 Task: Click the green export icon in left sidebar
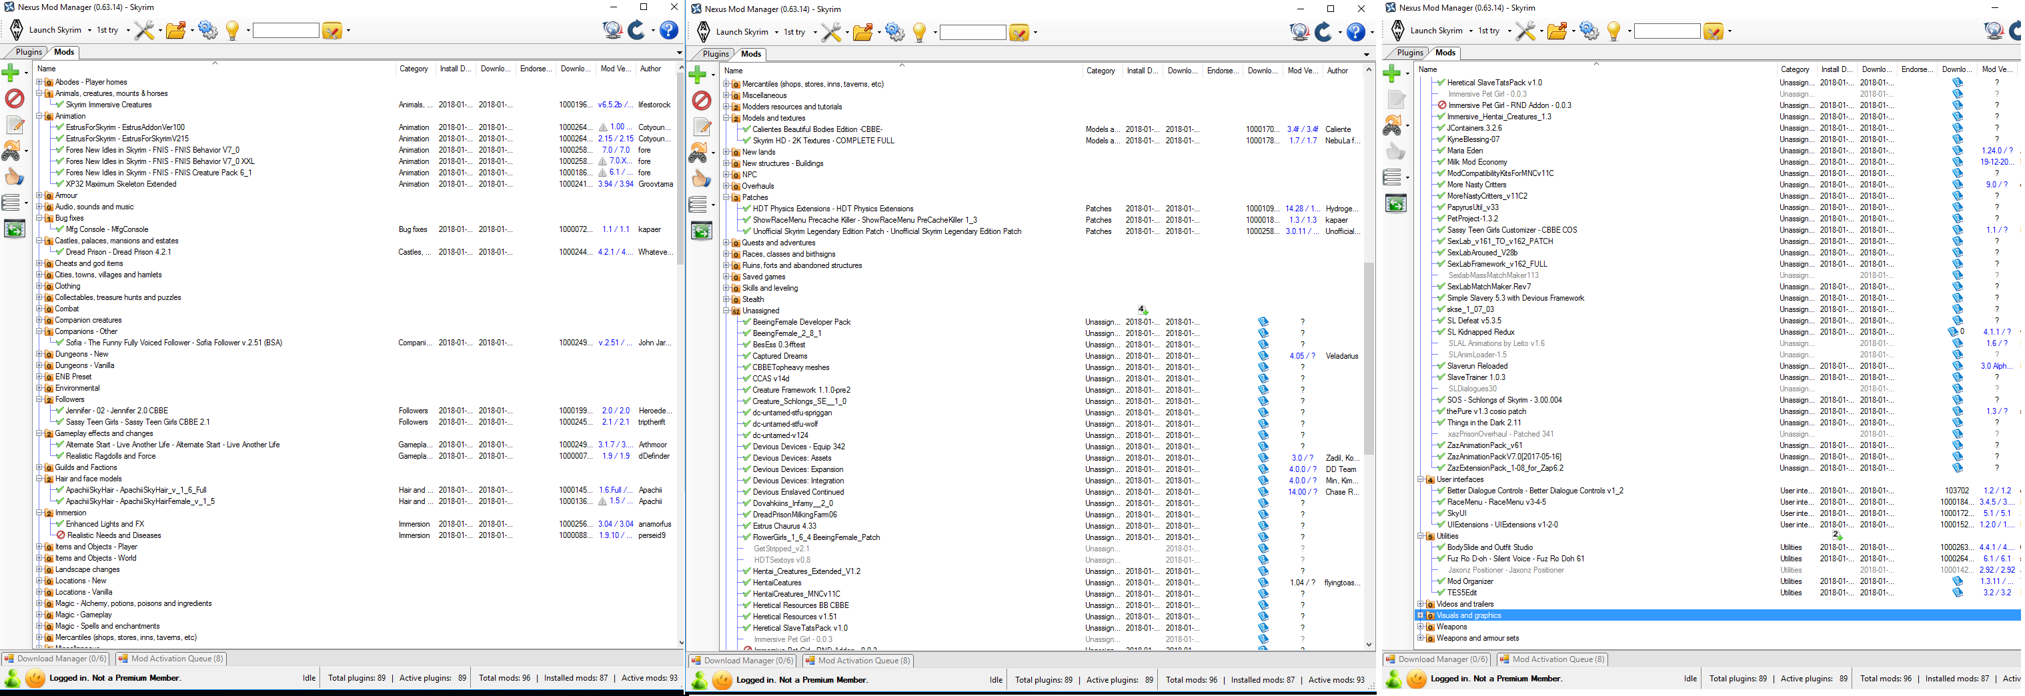15,229
